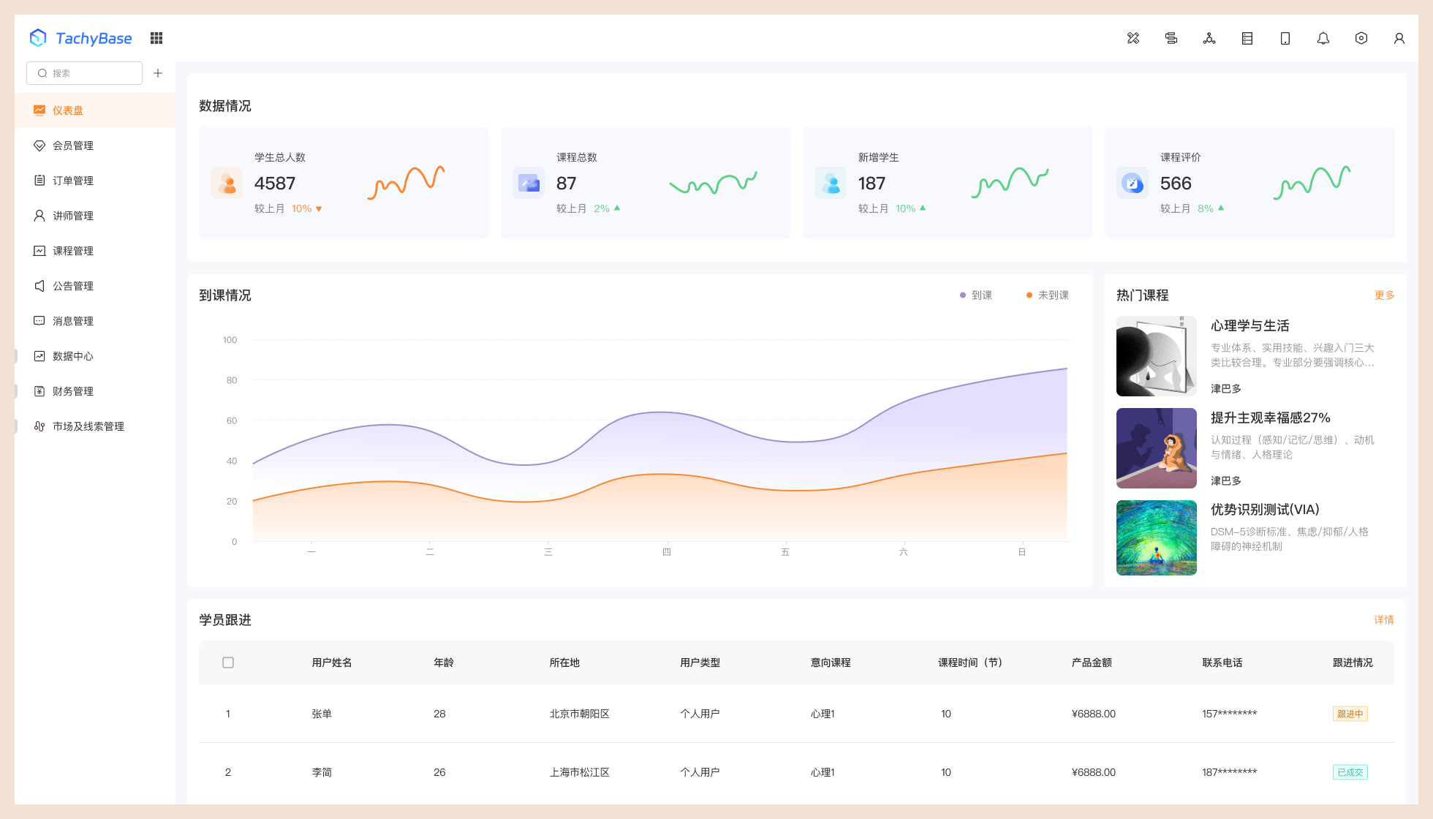Open the user profile icon

point(1399,38)
